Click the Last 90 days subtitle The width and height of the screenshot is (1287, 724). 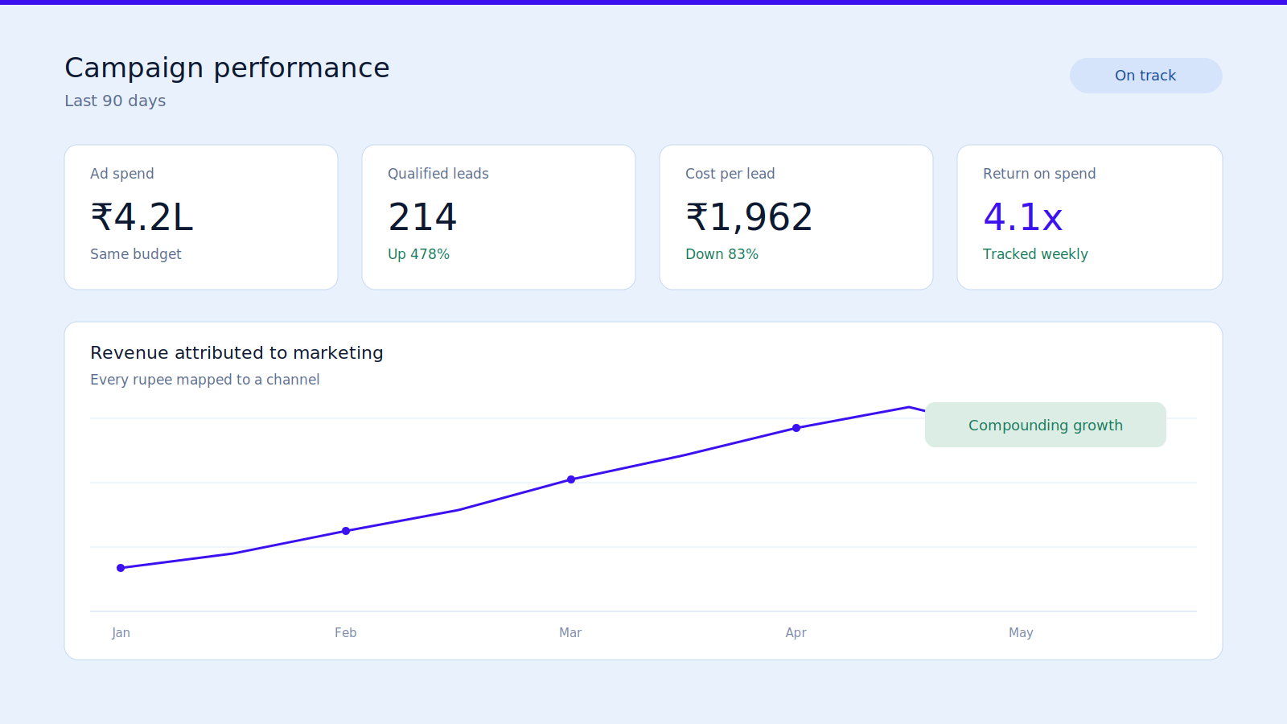(x=115, y=101)
